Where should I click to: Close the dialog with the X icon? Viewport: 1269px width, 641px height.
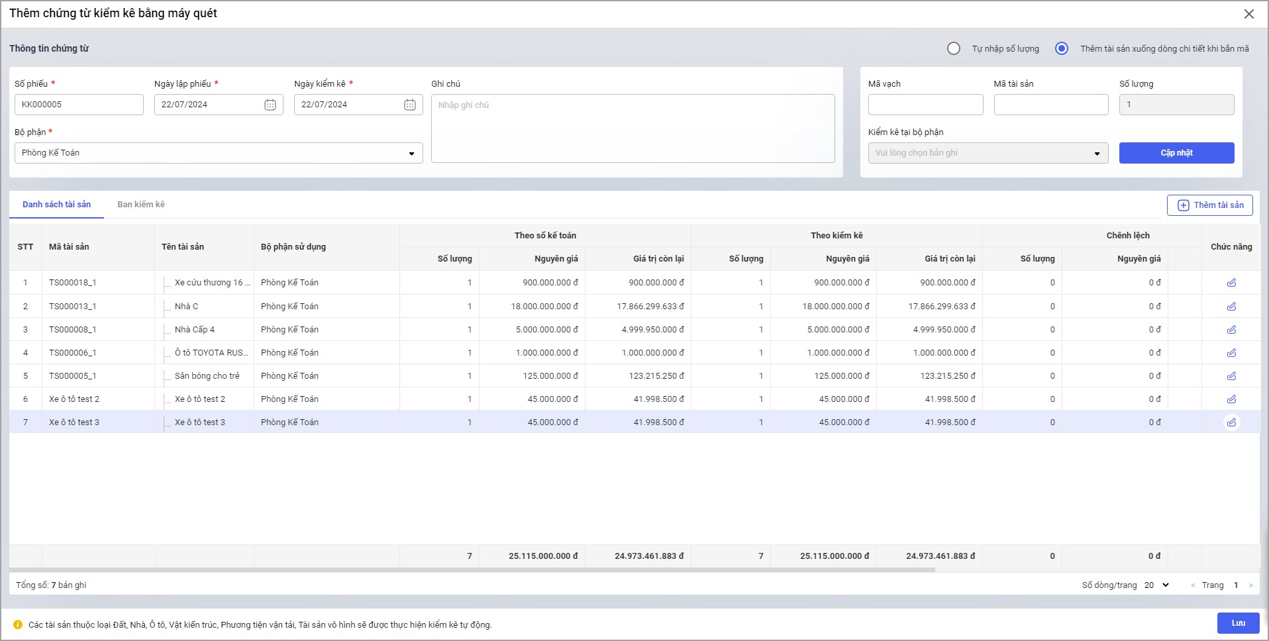click(x=1248, y=14)
